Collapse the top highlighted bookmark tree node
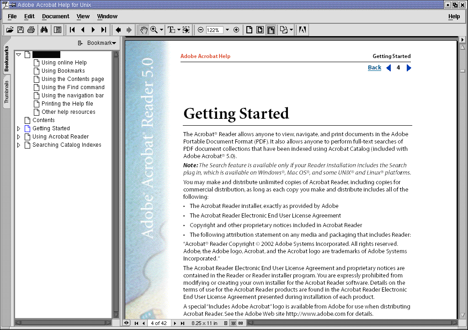 pyautogui.click(x=18, y=54)
